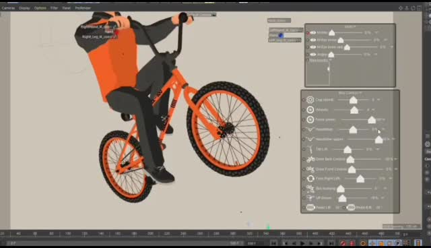Click the icon beside UP Down
The image size is (431, 248).
tap(310, 197)
